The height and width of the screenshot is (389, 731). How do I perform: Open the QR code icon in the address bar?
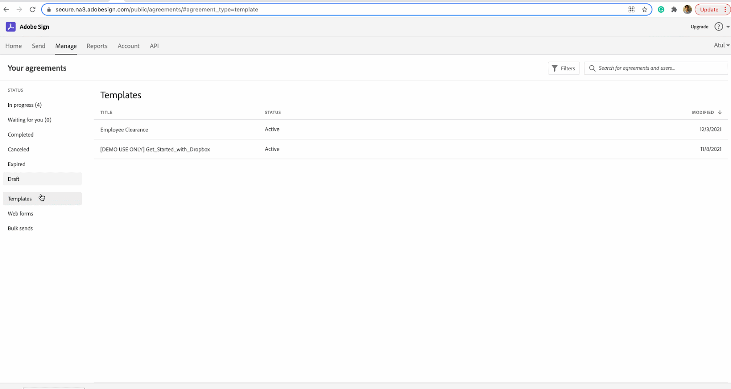631,10
